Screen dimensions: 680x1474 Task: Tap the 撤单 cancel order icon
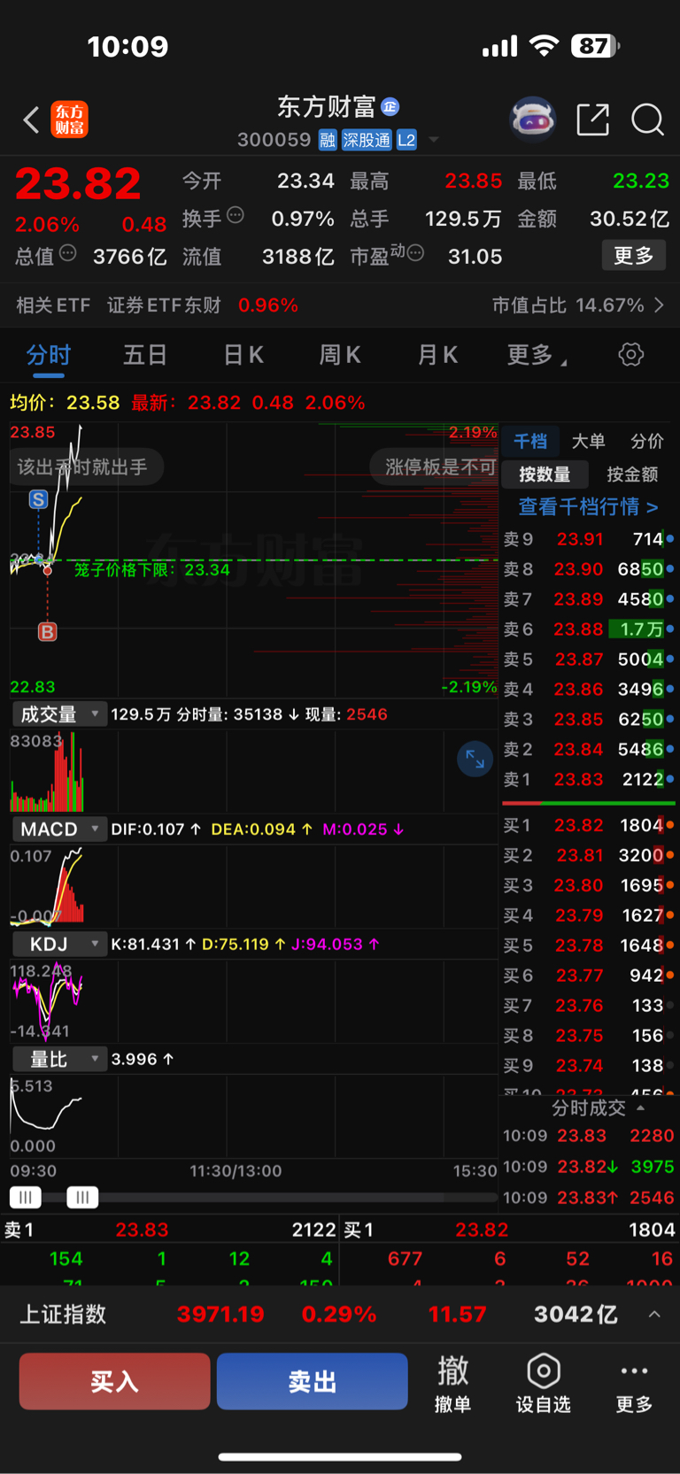[452, 1383]
